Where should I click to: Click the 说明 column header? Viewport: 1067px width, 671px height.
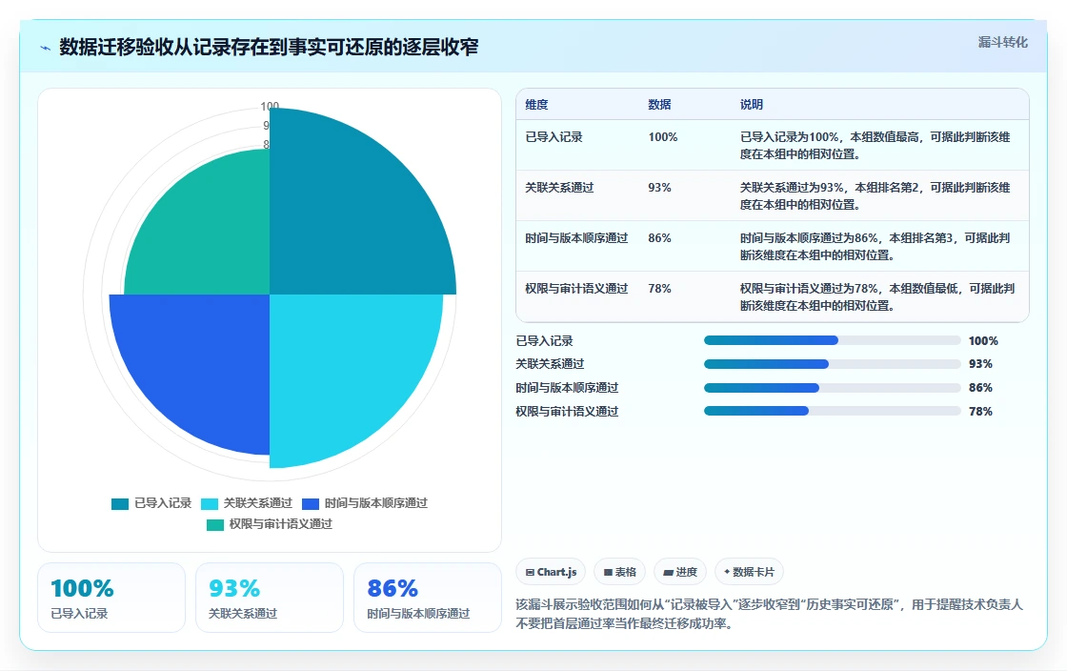752,105
